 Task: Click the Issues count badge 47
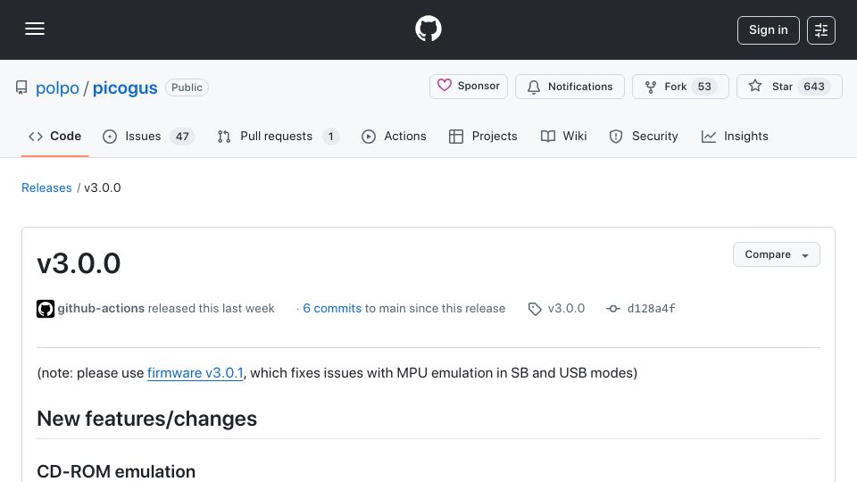pos(182,137)
